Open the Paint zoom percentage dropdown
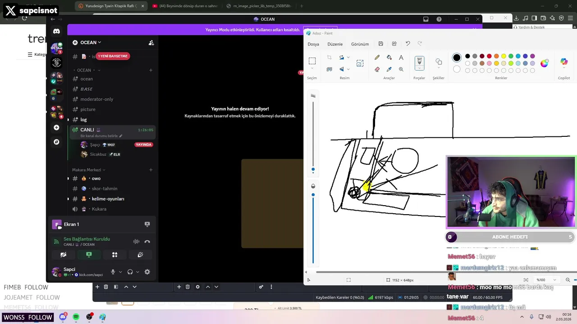This screenshot has width=577, height=324. (x=554, y=280)
